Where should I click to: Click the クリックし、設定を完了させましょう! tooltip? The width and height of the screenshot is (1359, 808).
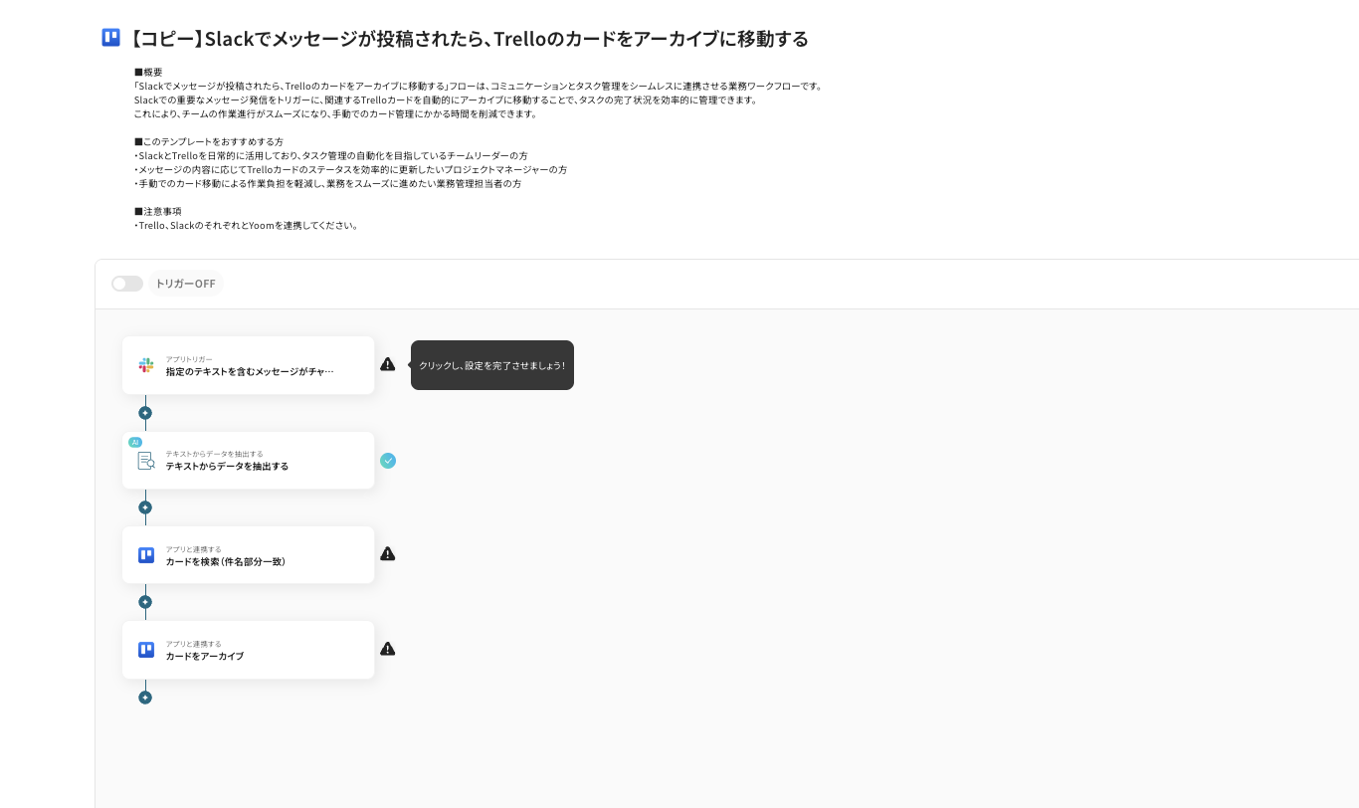click(492, 365)
